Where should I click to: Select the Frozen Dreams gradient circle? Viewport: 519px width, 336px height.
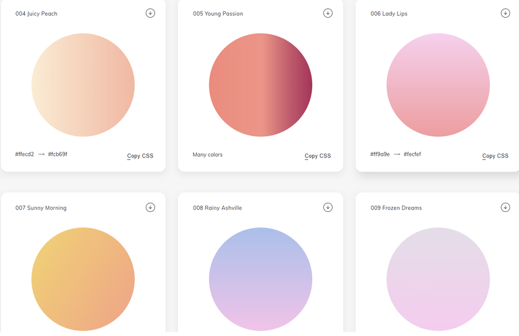(438, 279)
